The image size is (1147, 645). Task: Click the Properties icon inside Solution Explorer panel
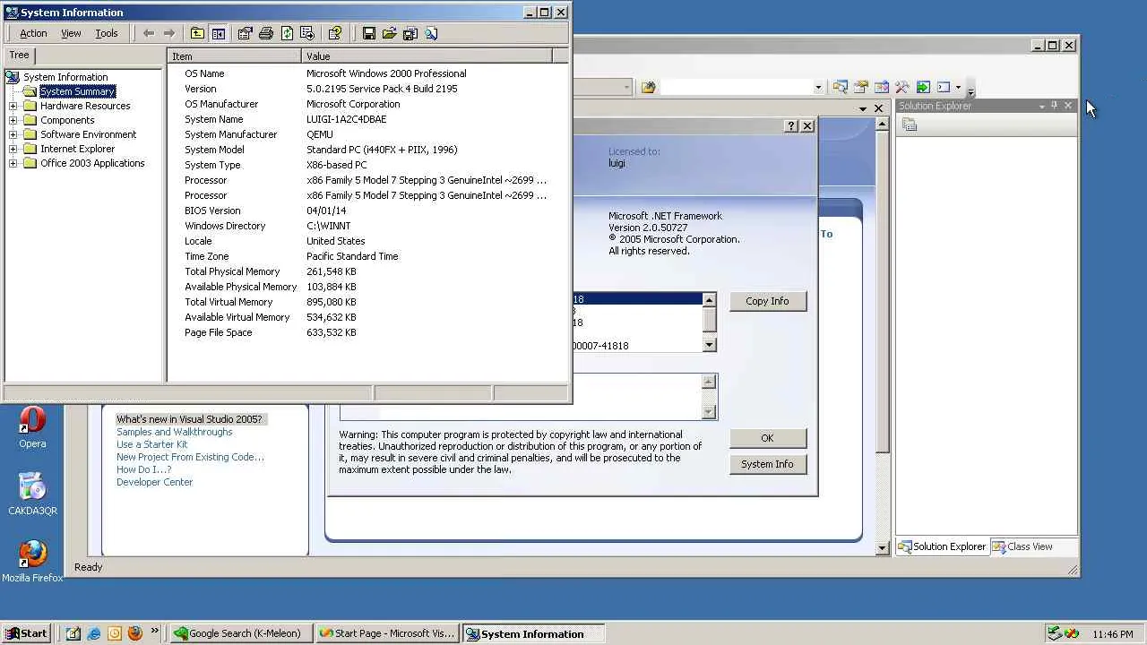(910, 125)
